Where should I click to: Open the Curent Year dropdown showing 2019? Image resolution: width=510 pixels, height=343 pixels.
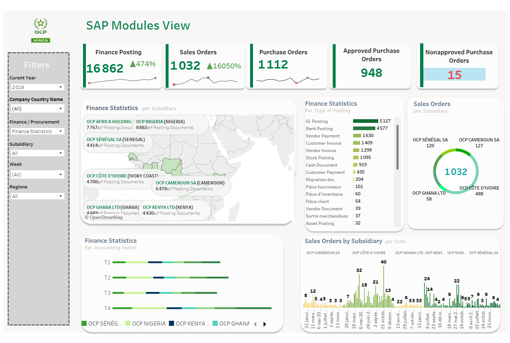click(38, 87)
